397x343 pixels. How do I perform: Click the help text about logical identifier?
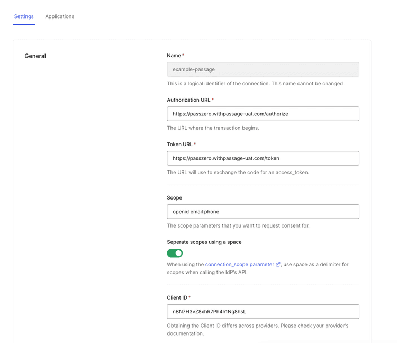[x=255, y=84]
